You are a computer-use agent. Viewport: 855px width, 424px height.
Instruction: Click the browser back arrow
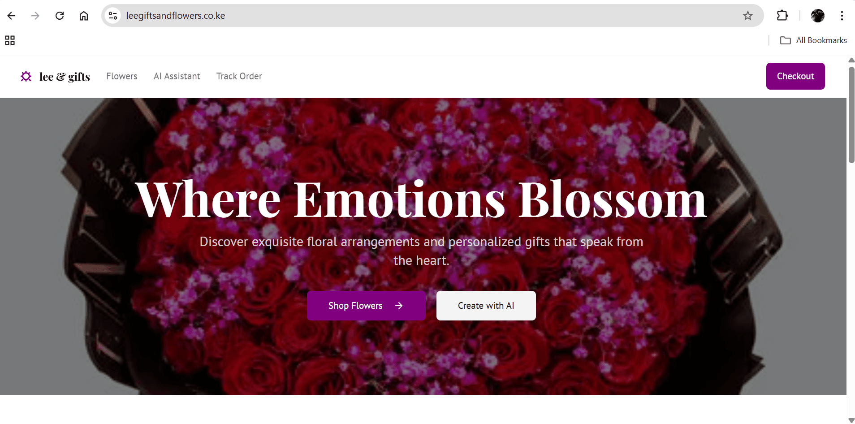(12, 16)
